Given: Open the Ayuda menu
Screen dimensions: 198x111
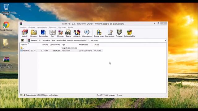Looking at the screenshot, I should tap(70, 27).
